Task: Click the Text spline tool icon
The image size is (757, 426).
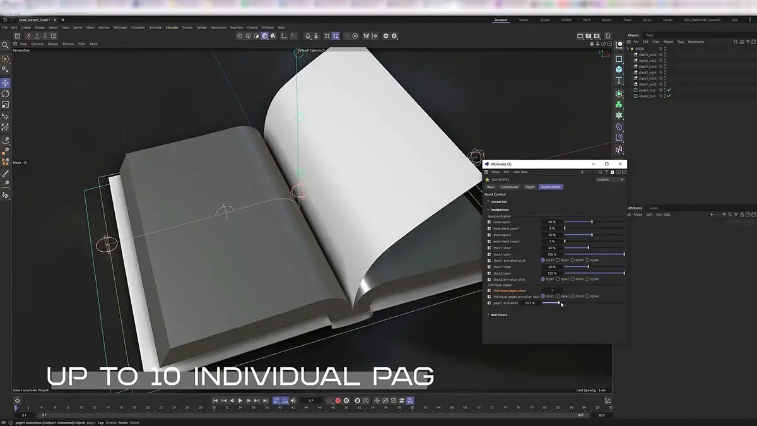Action: point(619,81)
